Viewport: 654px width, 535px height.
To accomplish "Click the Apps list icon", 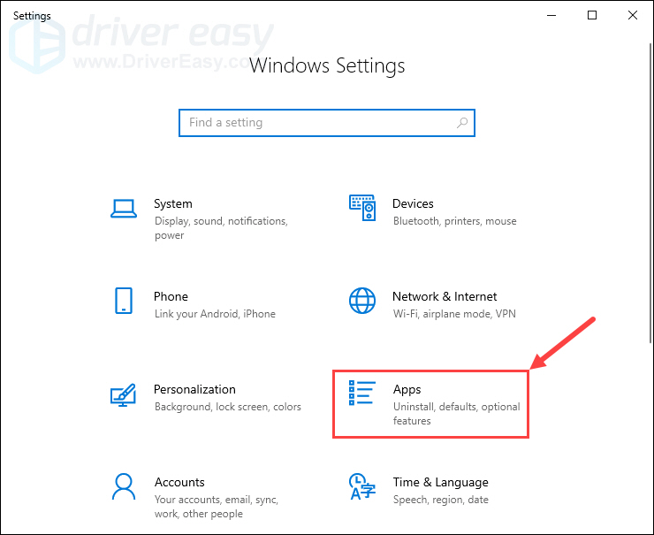I will point(362,393).
